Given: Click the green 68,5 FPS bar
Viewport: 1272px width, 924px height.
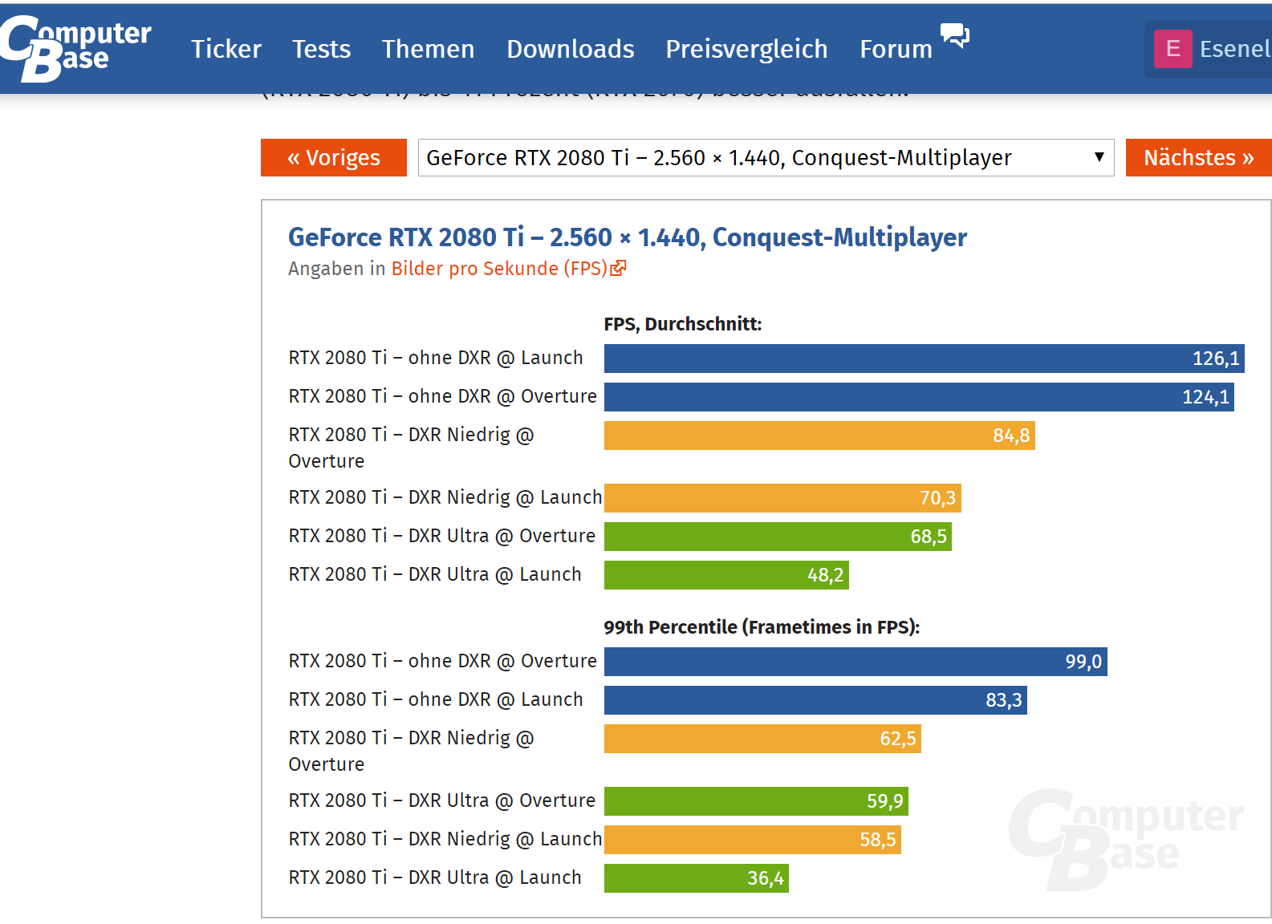Looking at the screenshot, I should [x=778, y=537].
